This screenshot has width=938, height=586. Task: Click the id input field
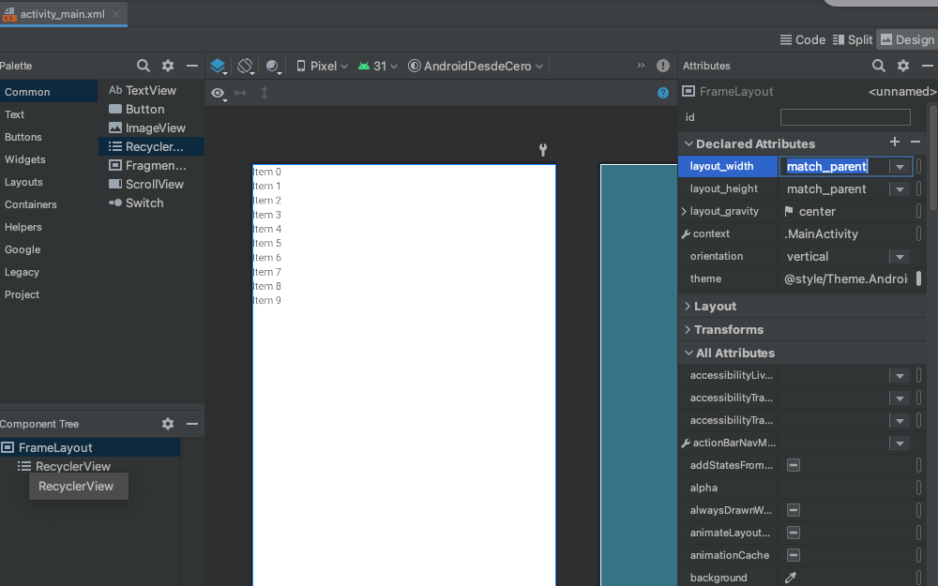tap(845, 117)
